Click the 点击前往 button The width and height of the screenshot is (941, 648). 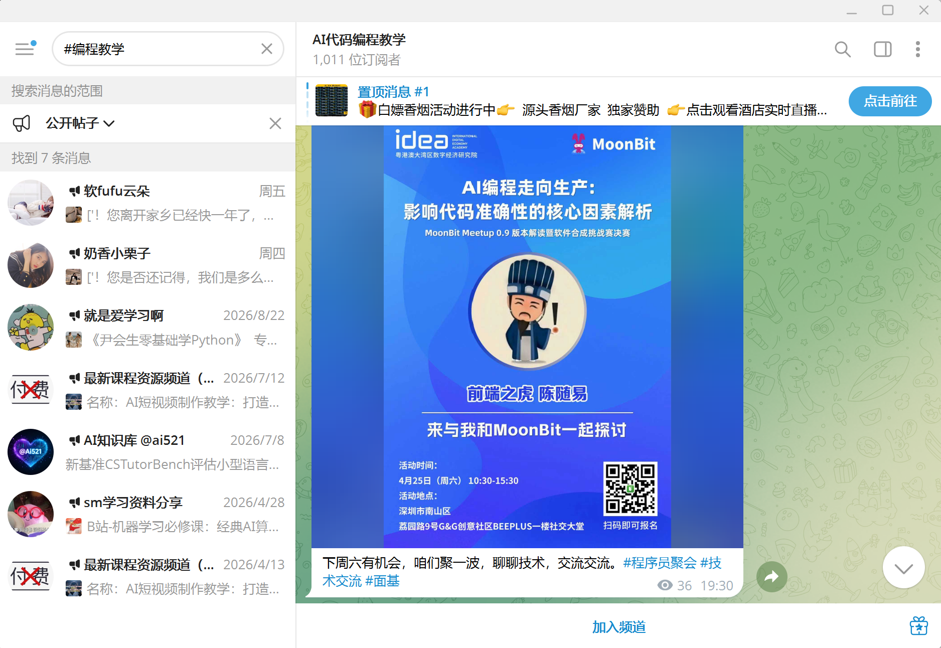click(890, 101)
